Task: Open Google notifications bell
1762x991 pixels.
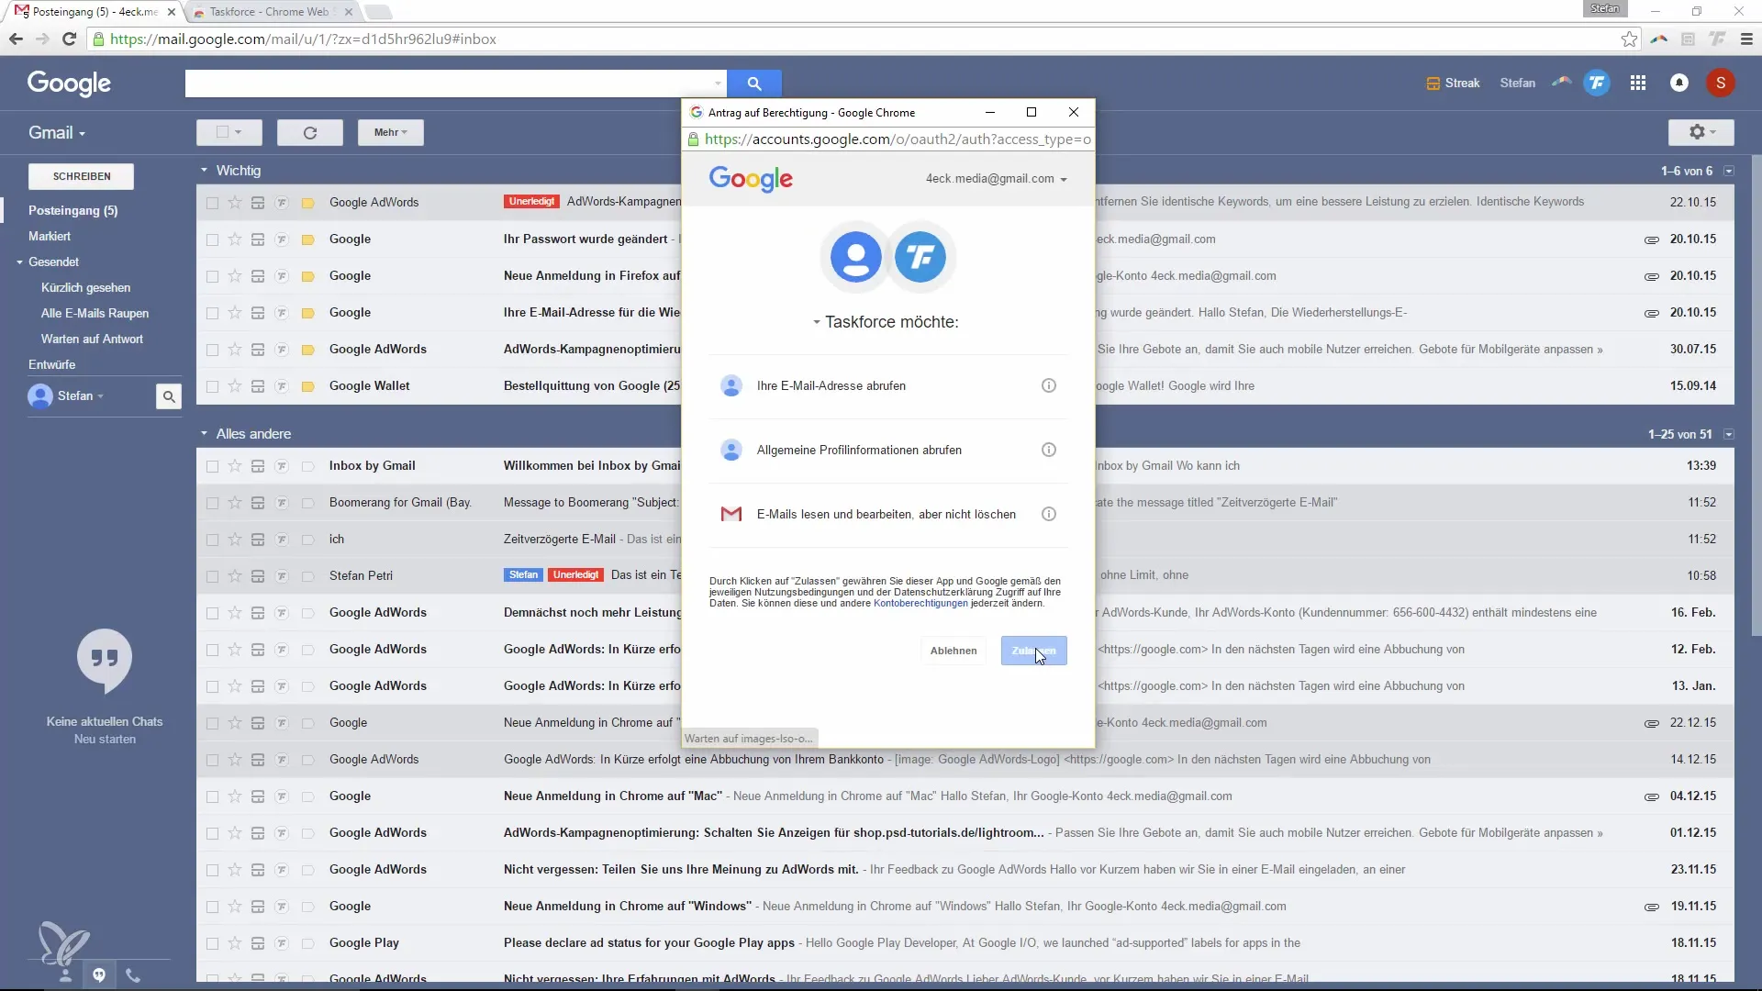Action: 1679,83
